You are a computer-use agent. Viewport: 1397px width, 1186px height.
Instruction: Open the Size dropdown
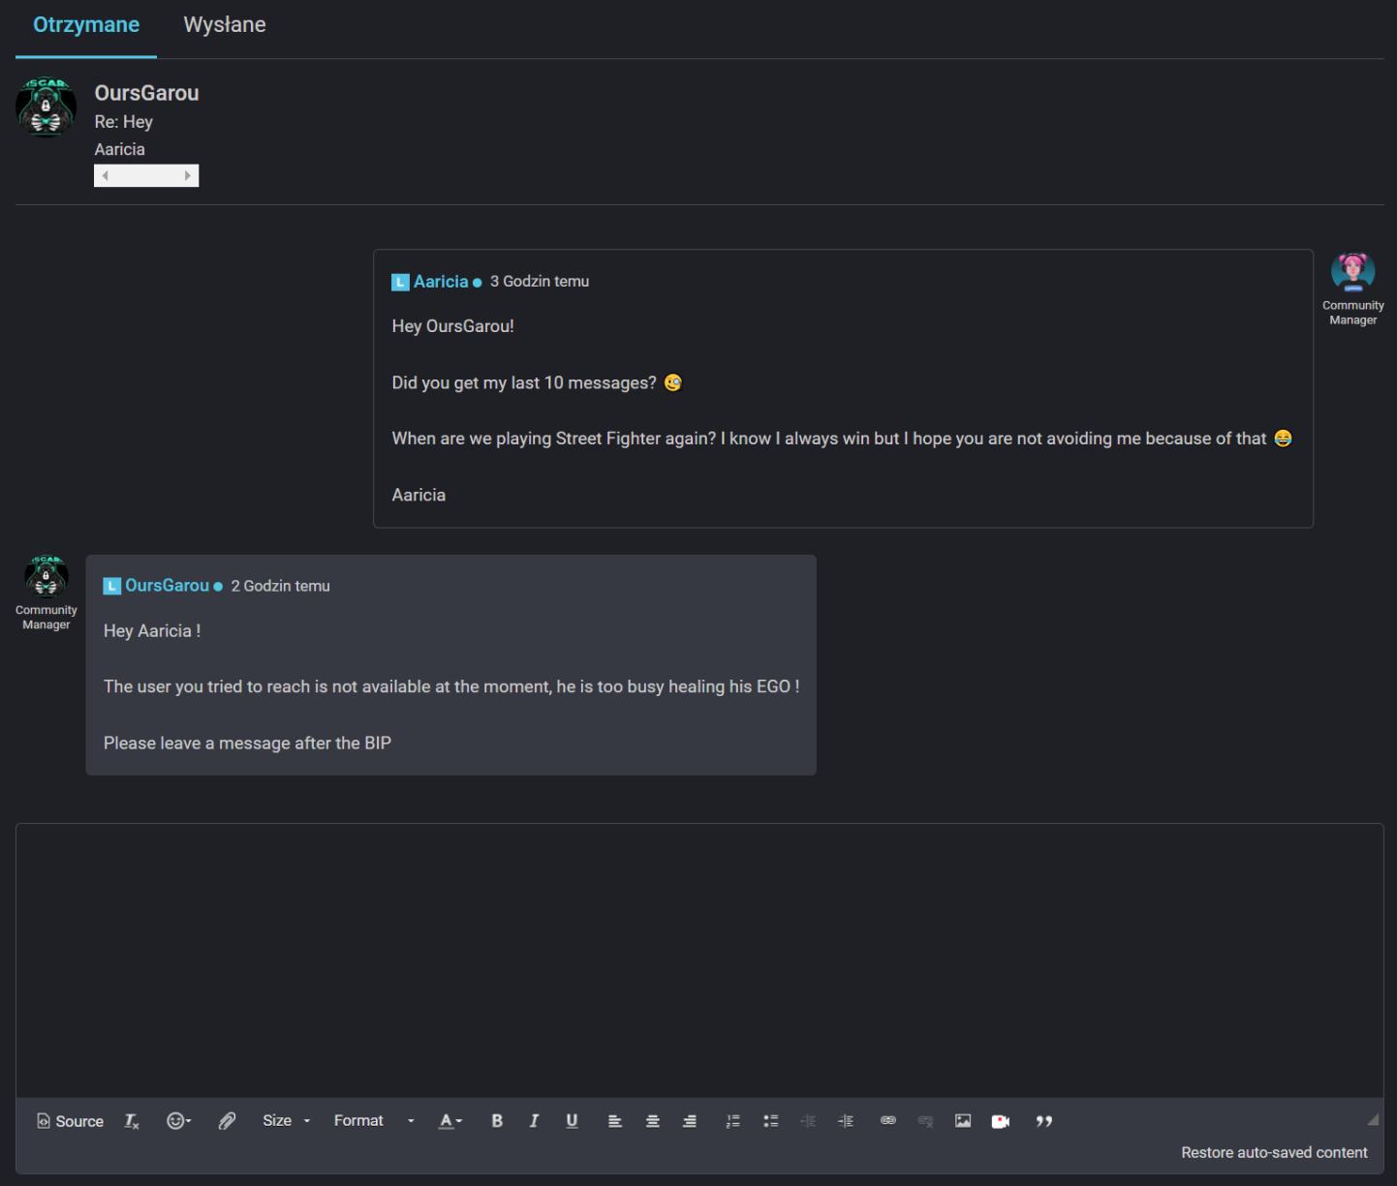(x=285, y=1120)
